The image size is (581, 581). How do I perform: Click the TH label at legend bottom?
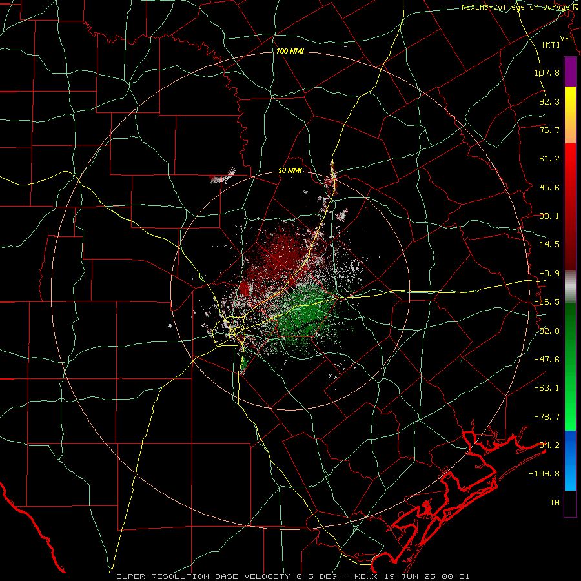click(555, 503)
